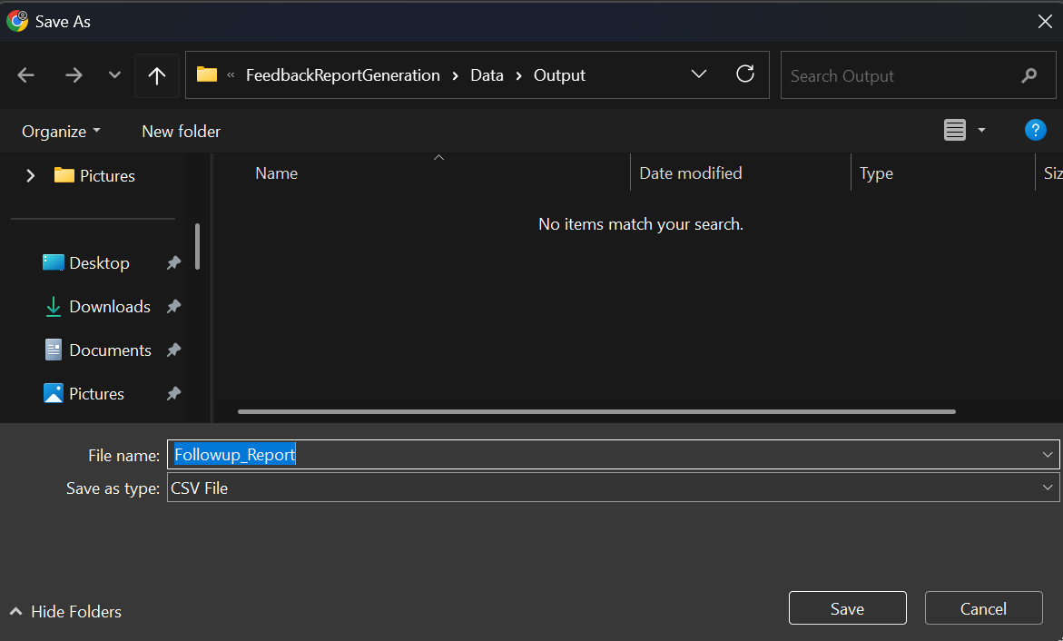Click the Save button
This screenshot has width=1063, height=641.
click(848, 608)
